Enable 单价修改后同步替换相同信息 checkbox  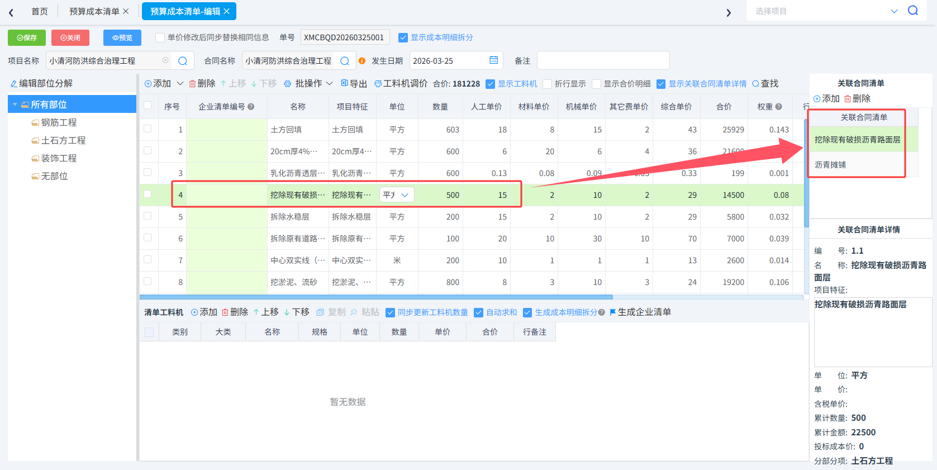[160, 37]
